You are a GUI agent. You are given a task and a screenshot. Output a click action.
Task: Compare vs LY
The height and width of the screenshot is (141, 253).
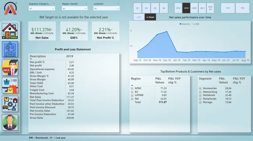139,17
